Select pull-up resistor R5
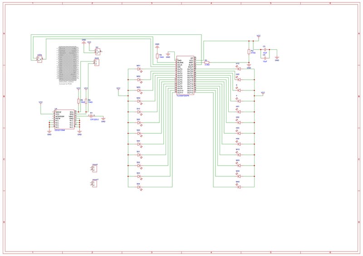Image resolution: width=363 pixels, height=256 pixels. coord(78,101)
